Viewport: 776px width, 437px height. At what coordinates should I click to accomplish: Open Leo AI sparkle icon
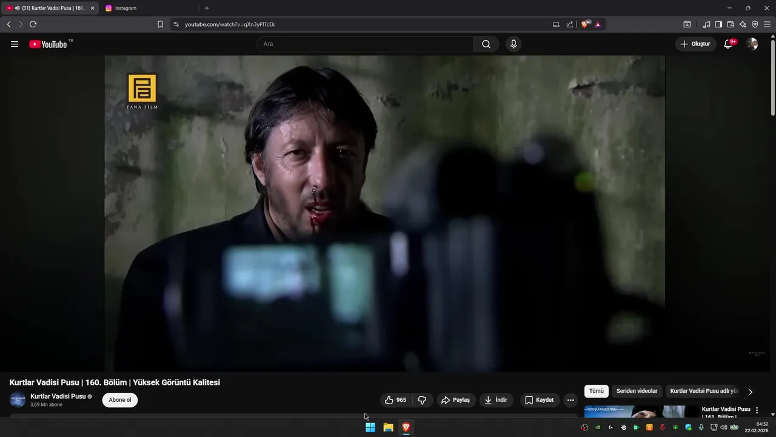(743, 24)
